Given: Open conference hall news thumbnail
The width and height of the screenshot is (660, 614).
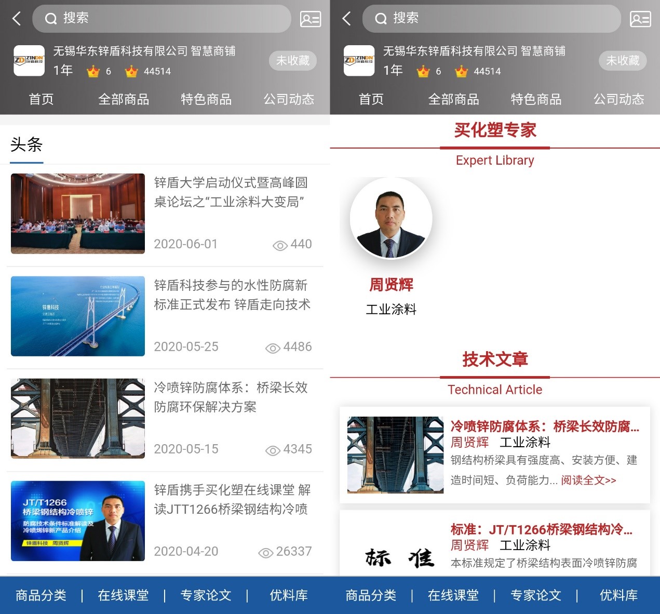Looking at the screenshot, I should pos(78,213).
